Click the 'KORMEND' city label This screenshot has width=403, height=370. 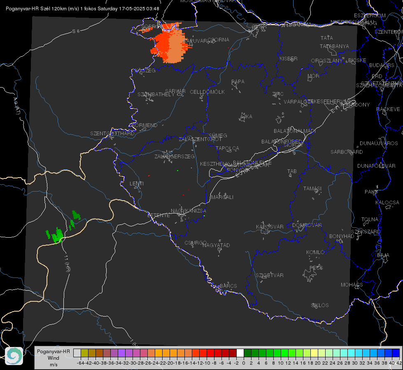coord(145,125)
